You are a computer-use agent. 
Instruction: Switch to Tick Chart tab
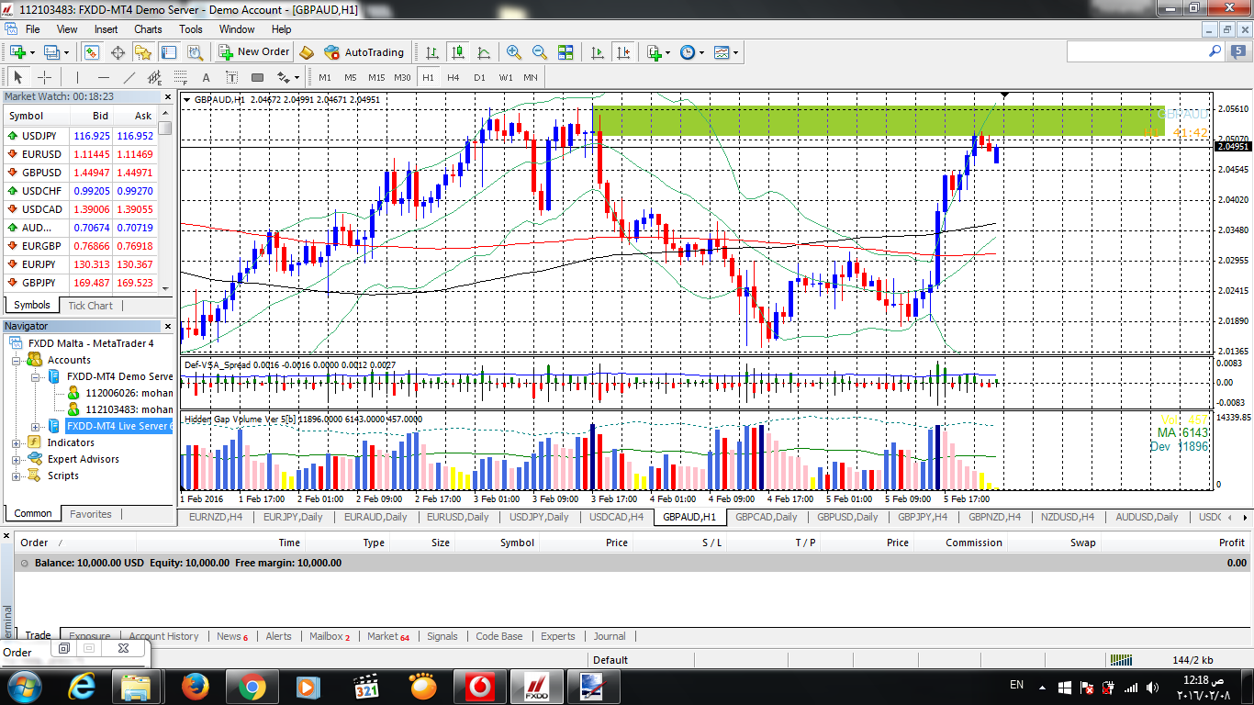90,306
